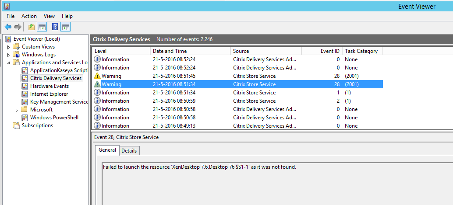Viewport: 453px width, 205px height.
Task: Open the View menu
Action: coord(50,16)
